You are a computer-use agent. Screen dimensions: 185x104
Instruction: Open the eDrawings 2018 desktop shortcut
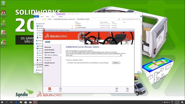click(x=3, y=24)
